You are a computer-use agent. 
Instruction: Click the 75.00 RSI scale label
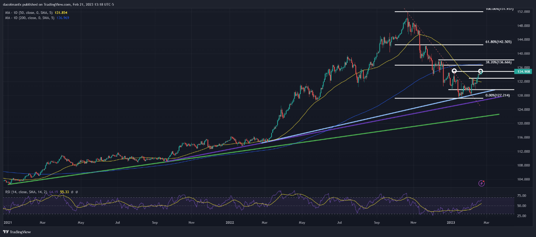[x=521, y=196]
